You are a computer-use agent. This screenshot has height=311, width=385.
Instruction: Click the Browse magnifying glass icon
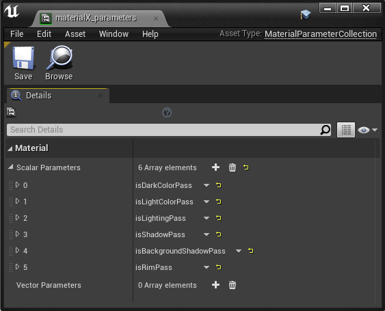point(59,58)
